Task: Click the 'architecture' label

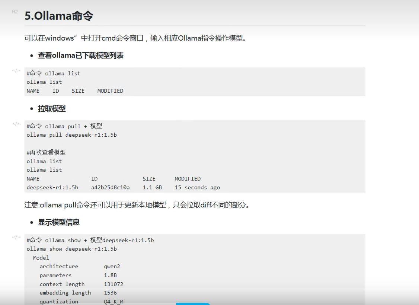Action: pos(59,267)
